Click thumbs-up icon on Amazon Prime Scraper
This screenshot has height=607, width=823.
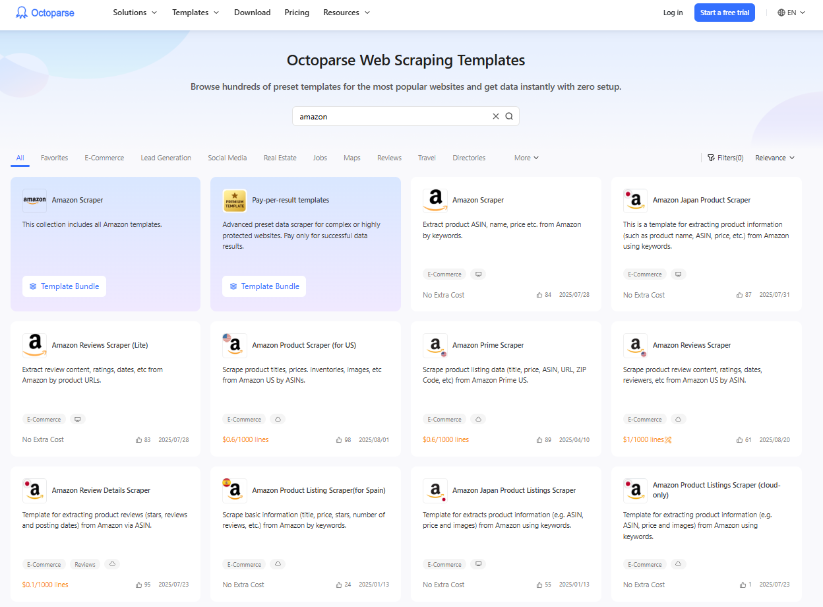coord(539,439)
